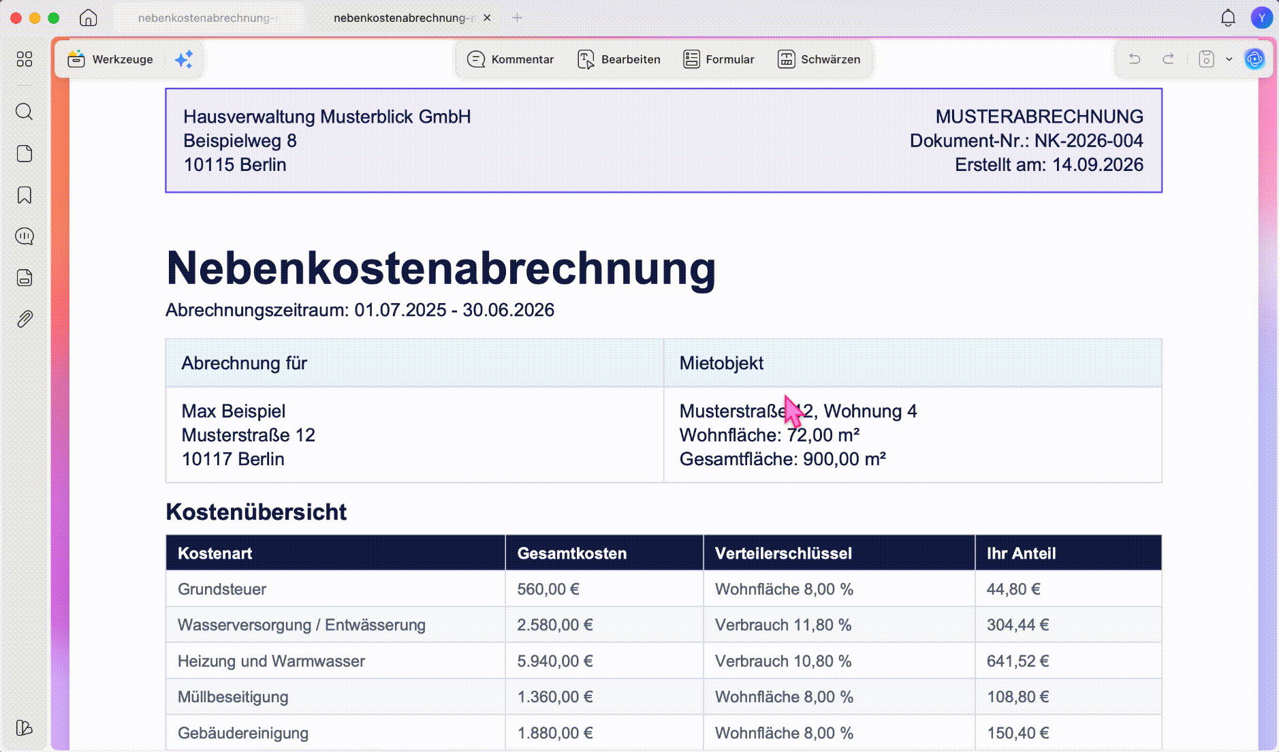Open the AI assistant round icon
The image size is (1279, 752).
[1254, 59]
